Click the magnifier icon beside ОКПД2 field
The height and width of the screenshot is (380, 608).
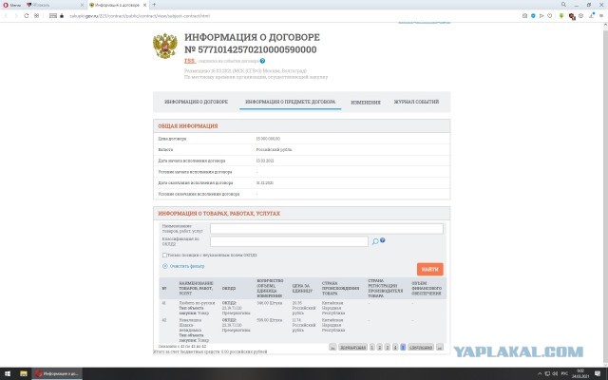coord(375,241)
